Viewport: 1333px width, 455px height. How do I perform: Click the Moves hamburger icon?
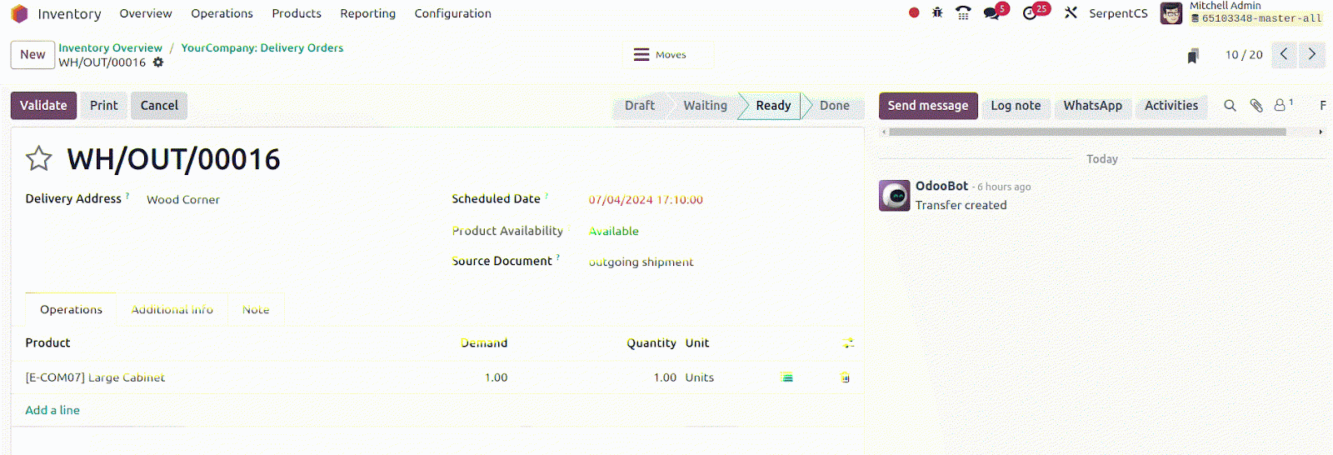(x=642, y=55)
